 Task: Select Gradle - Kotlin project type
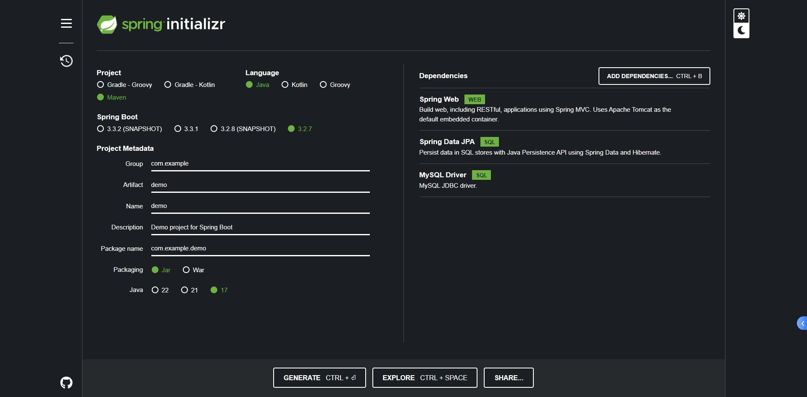pos(168,85)
